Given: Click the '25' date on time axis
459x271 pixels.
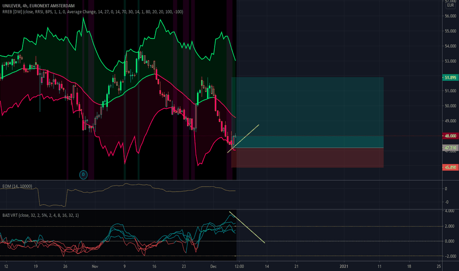Looking at the screenshot, I should (x=439, y=266).
